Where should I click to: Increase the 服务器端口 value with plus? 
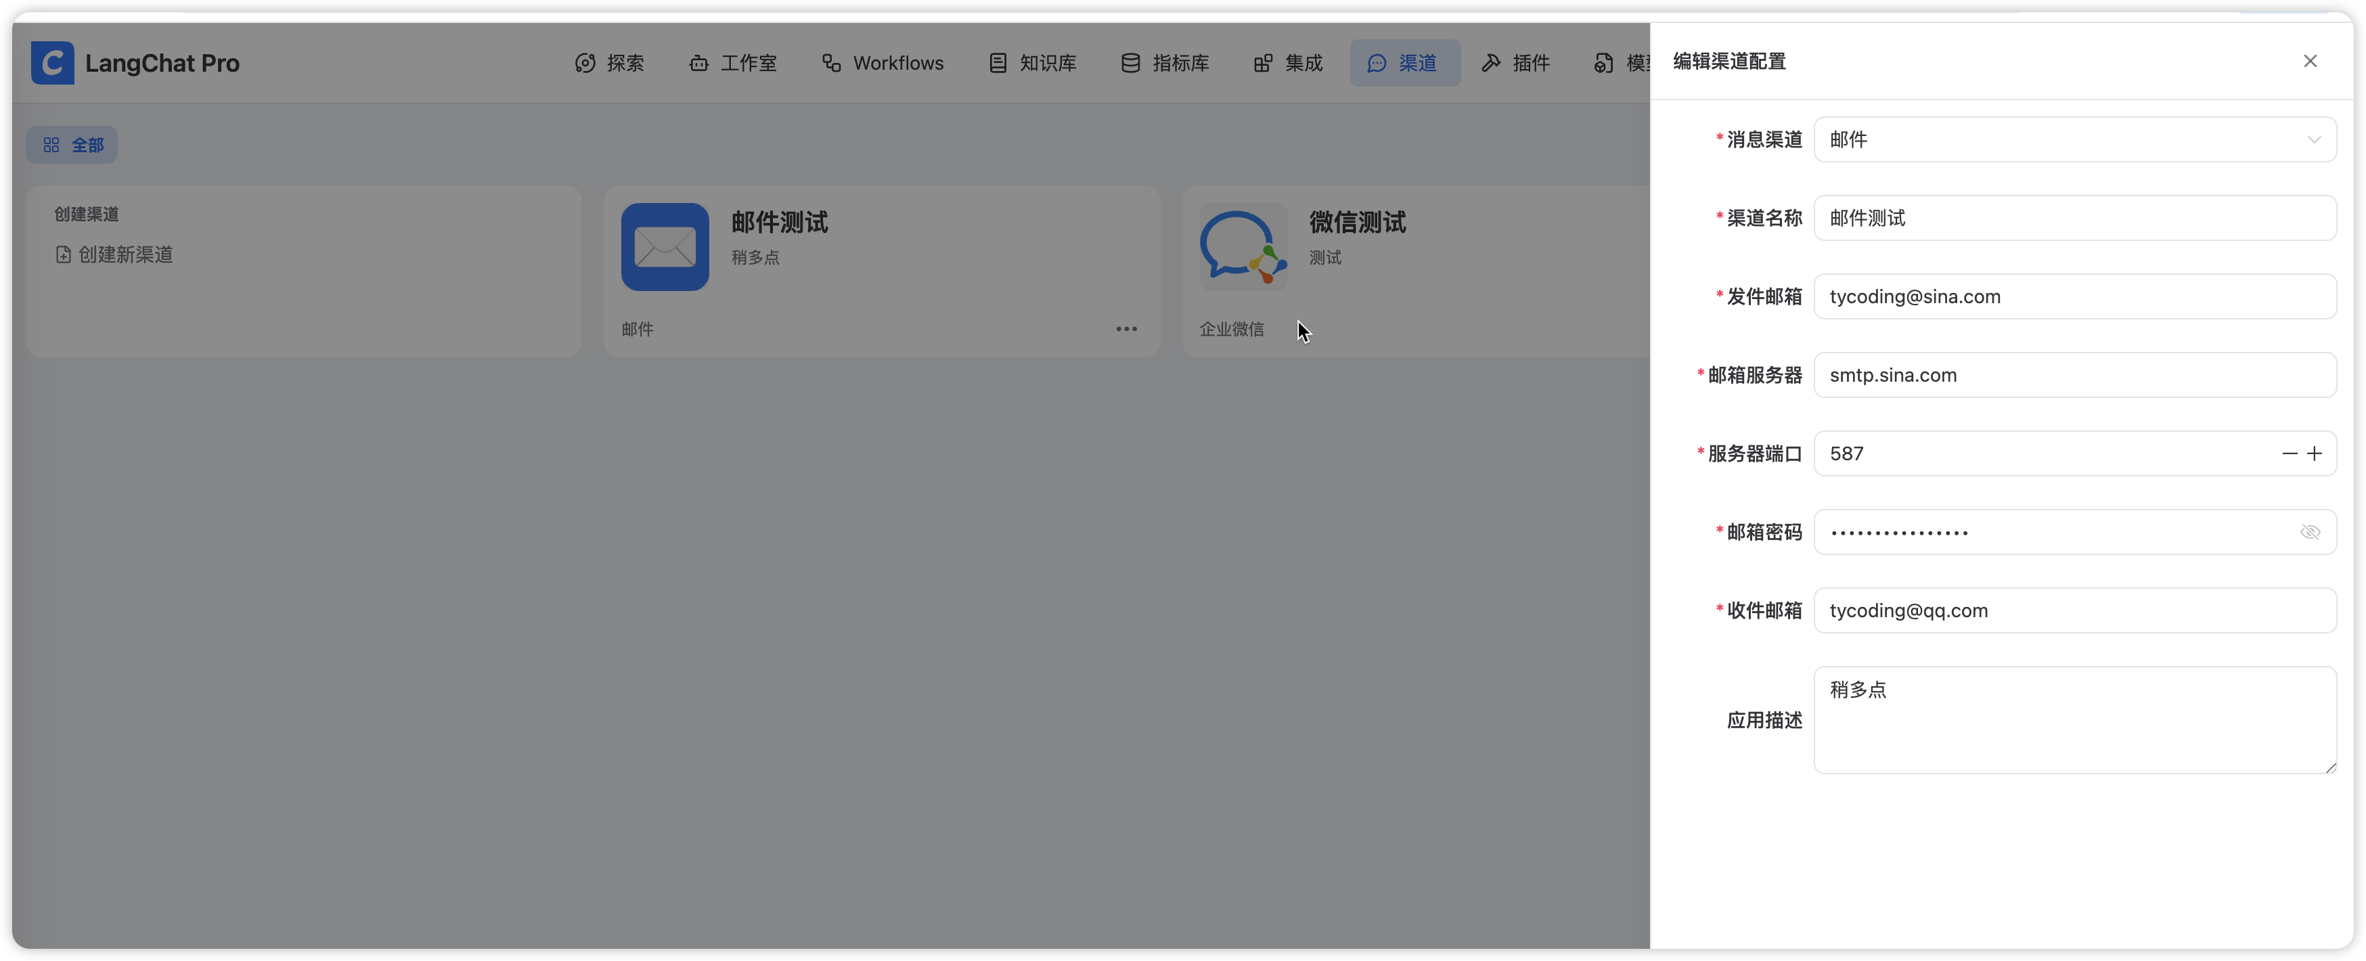coord(2315,453)
